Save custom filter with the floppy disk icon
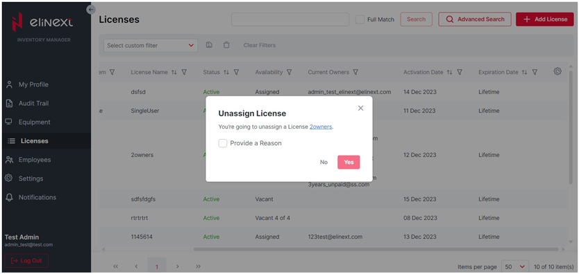 tap(209, 45)
